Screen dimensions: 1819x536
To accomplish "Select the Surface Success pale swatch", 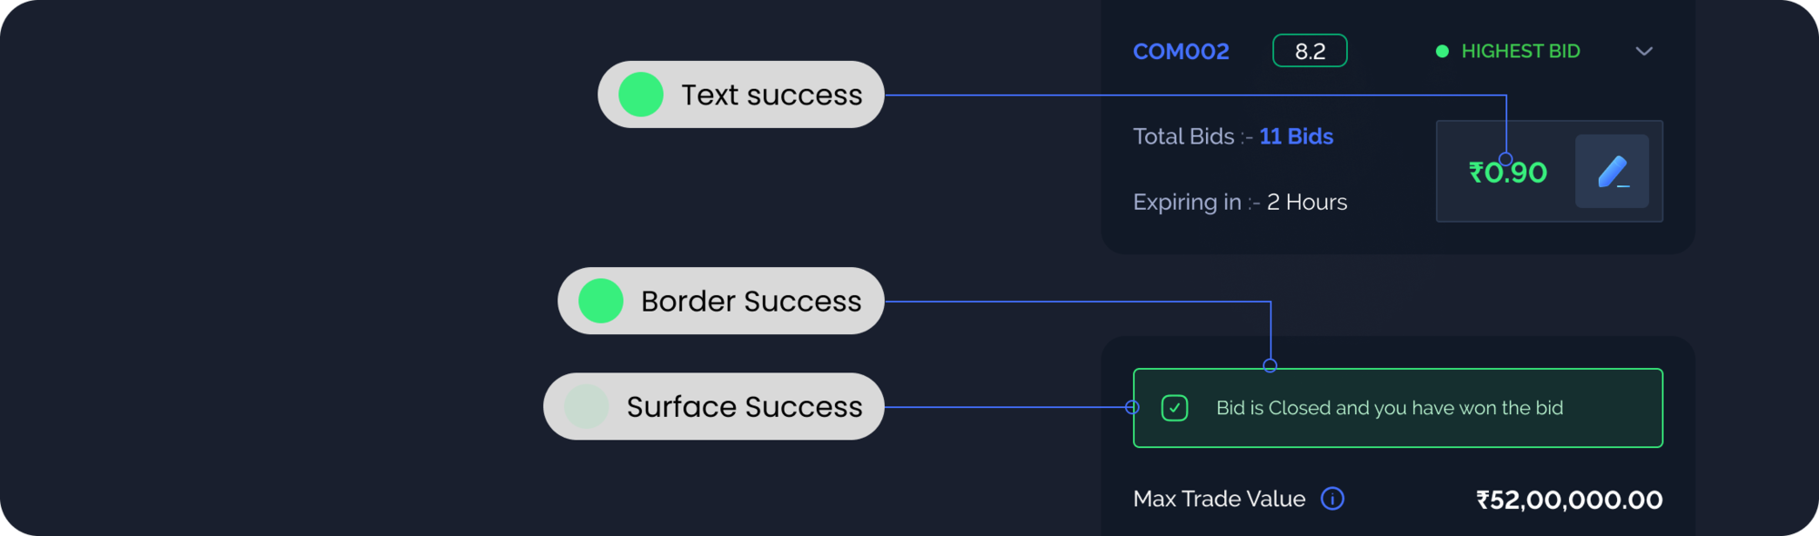I will tap(586, 406).
